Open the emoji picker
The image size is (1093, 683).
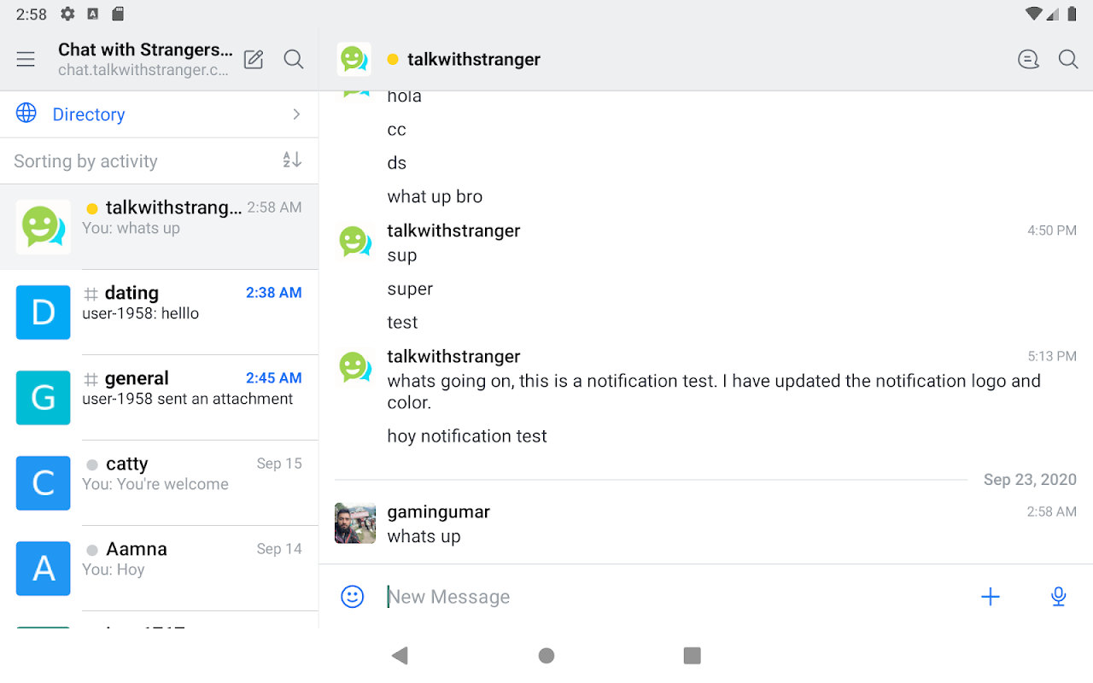(352, 597)
